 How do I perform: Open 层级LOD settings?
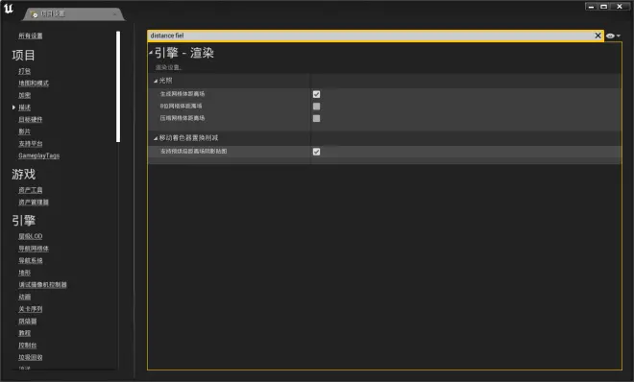(31, 236)
